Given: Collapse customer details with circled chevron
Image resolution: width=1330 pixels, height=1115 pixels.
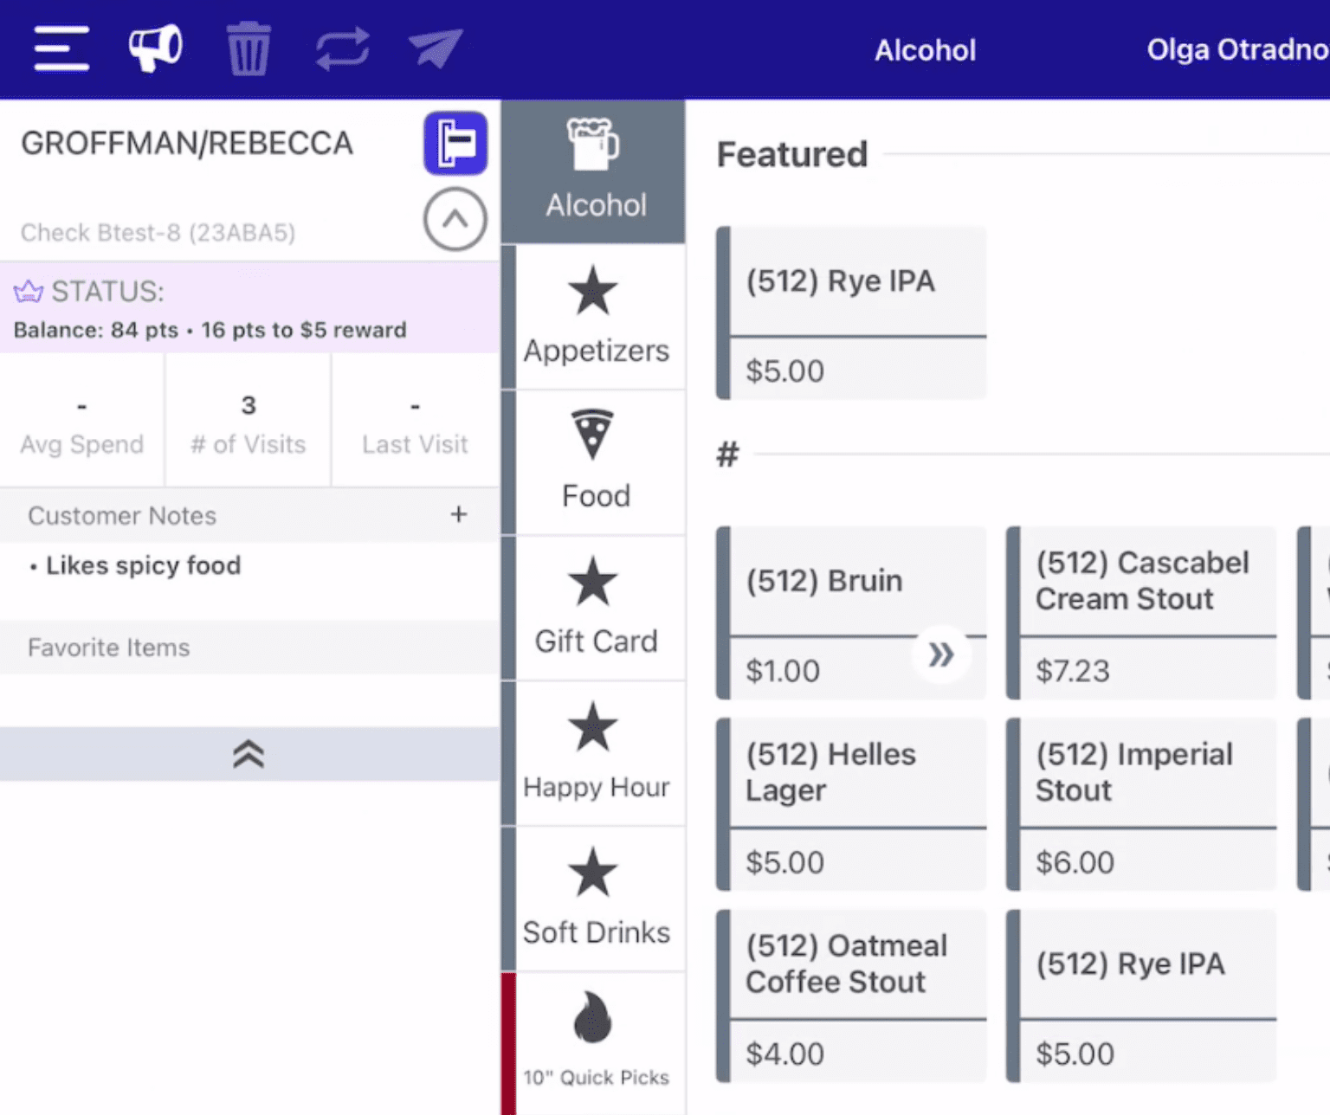Looking at the screenshot, I should pos(455,220).
